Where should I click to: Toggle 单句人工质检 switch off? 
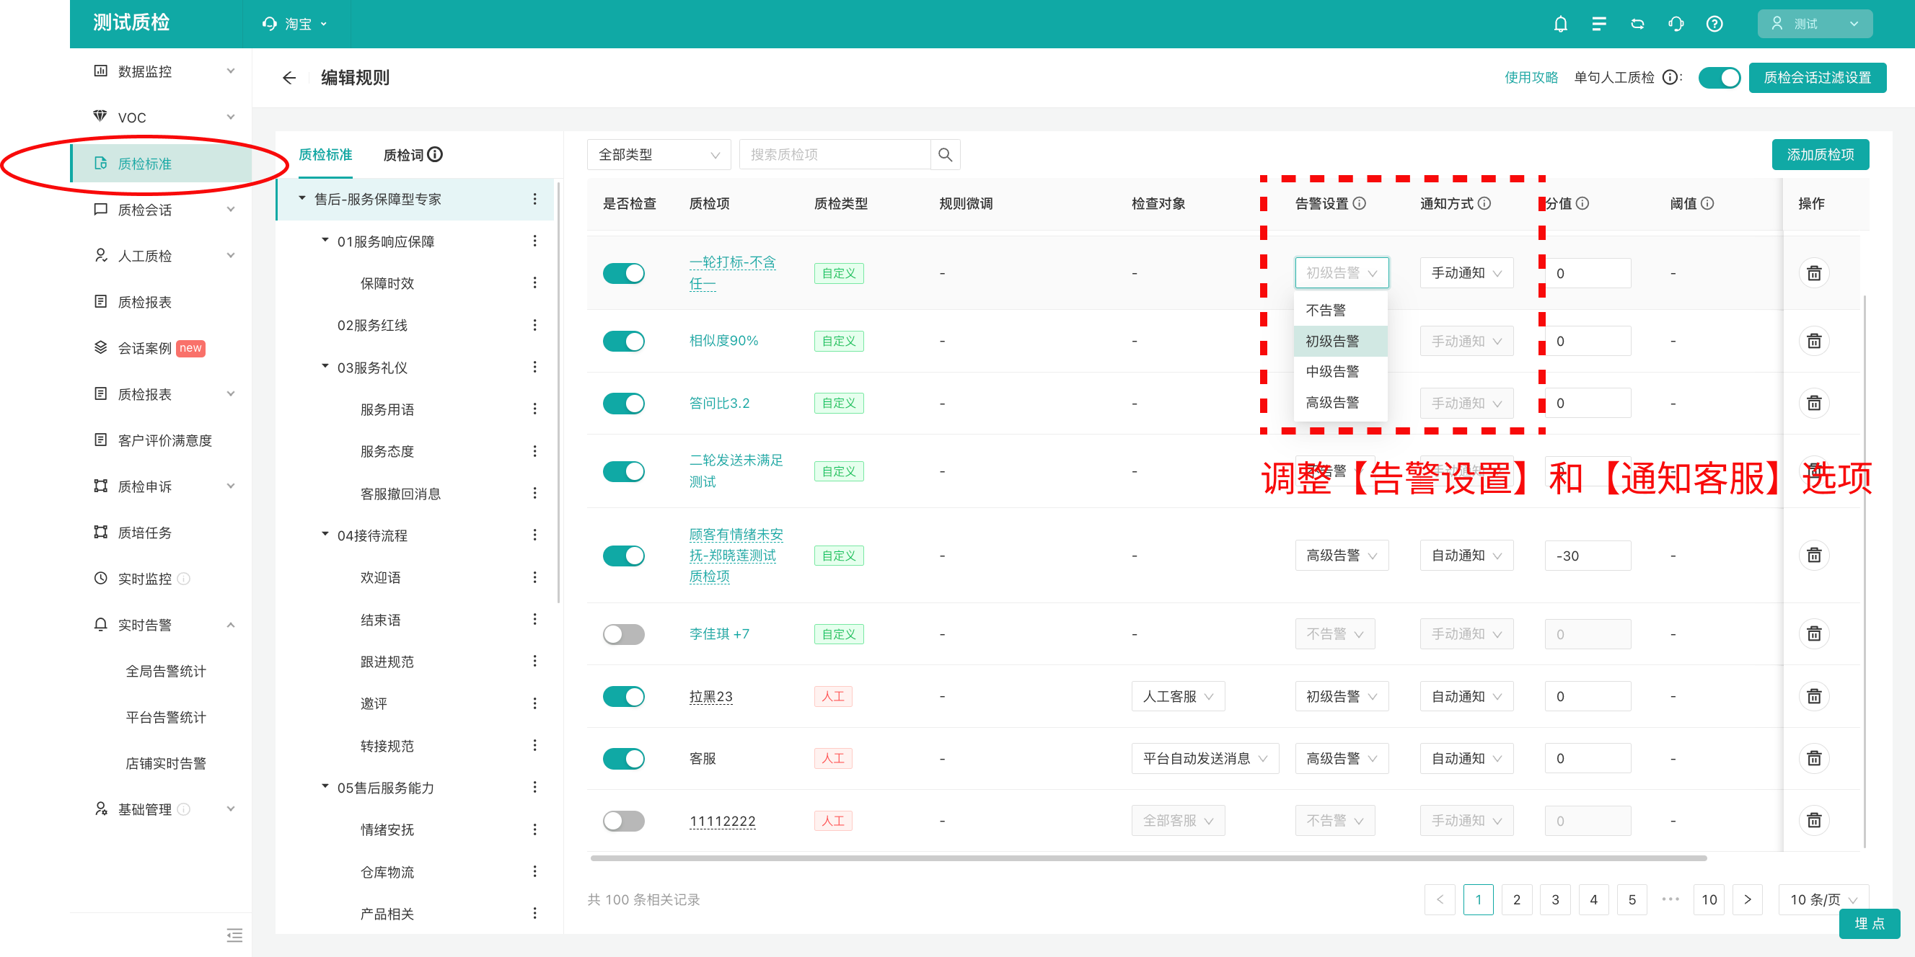1719,78
